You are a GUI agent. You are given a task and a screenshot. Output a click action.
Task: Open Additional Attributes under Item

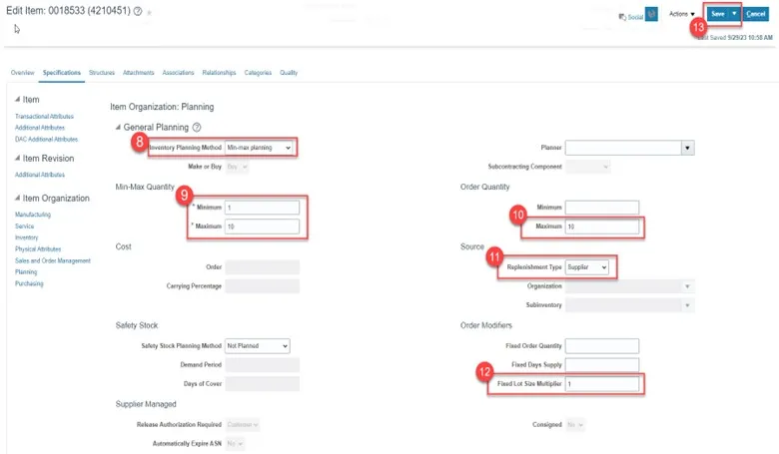[40, 128]
